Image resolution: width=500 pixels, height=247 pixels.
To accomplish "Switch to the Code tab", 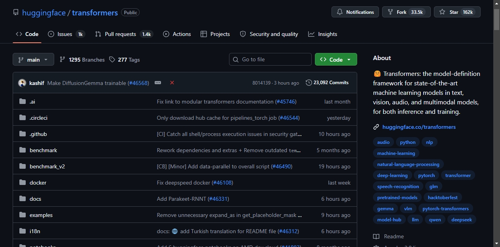I will (27, 34).
